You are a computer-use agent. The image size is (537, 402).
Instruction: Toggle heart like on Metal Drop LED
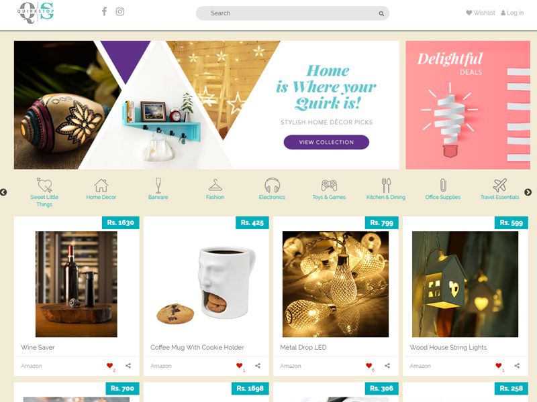click(369, 365)
